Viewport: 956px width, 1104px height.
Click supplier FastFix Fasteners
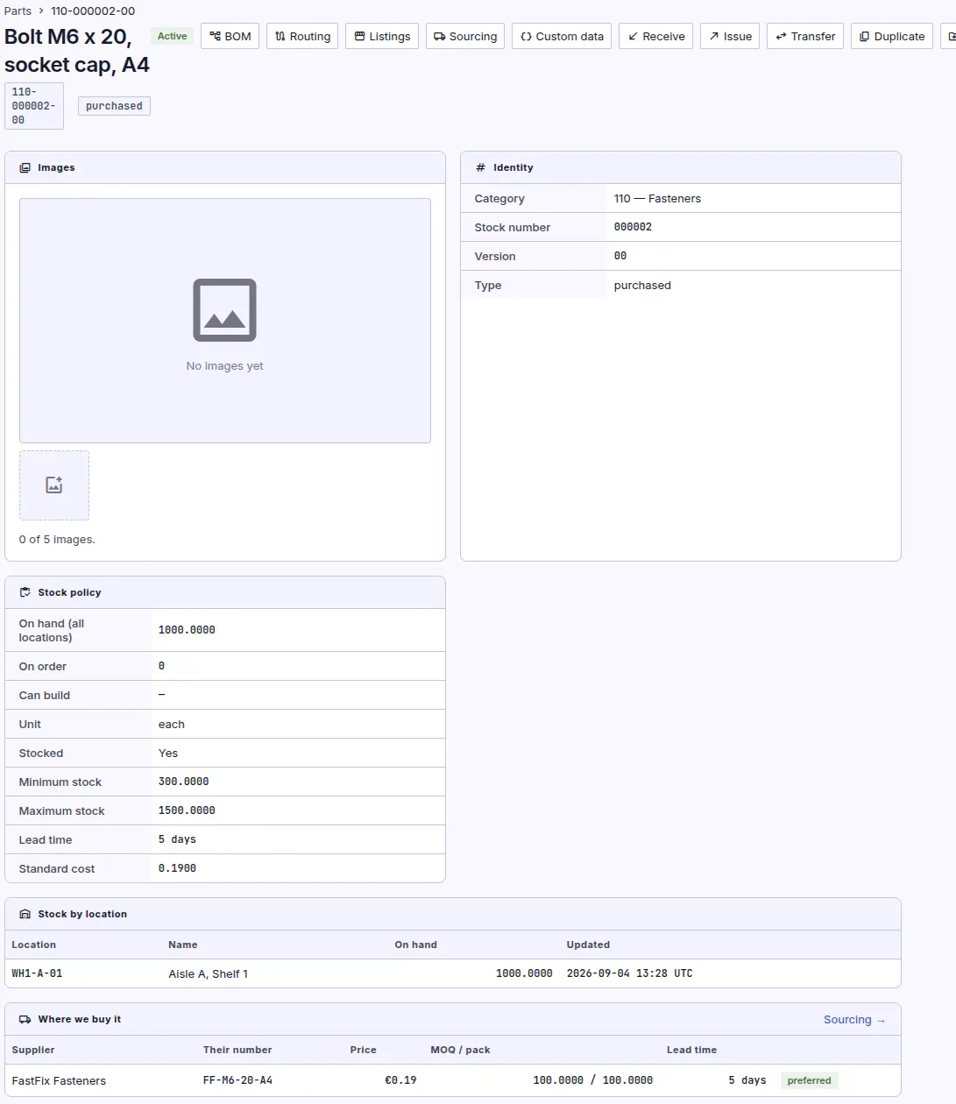[59, 1080]
